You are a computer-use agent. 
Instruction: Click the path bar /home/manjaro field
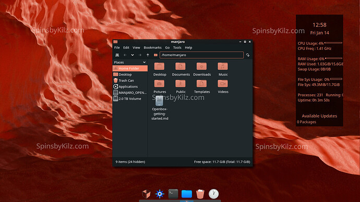[x=201, y=55]
